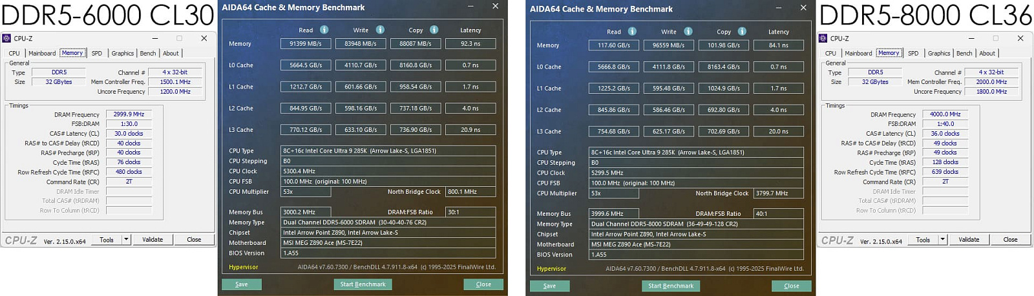Viewport: 1034px width, 296px height.
Task: Open Bench tab in right CPU-Z window
Action: pyautogui.click(x=964, y=53)
